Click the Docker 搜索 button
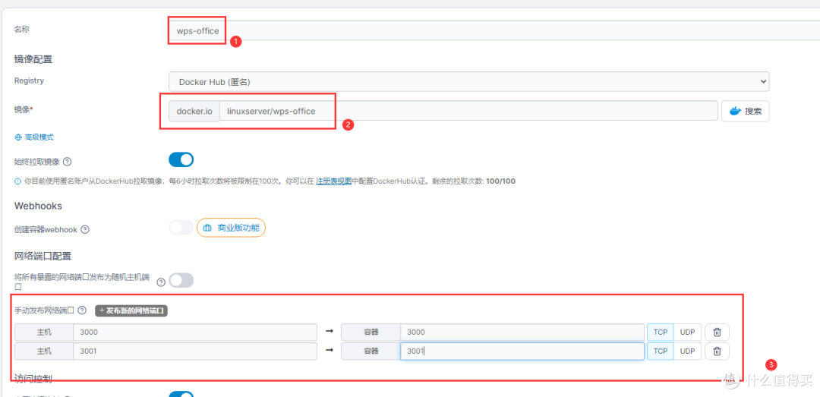The height and width of the screenshot is (397, 820). [746, 111]
